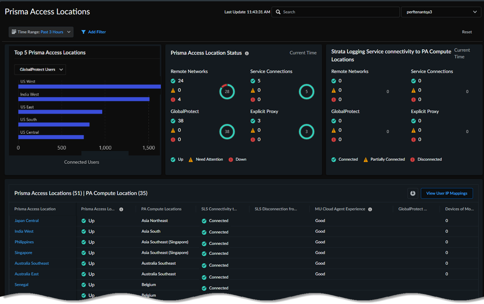Screen dimensions: 484x304
Task: Open the Japan Central location link
Action: tap(26, 221)
